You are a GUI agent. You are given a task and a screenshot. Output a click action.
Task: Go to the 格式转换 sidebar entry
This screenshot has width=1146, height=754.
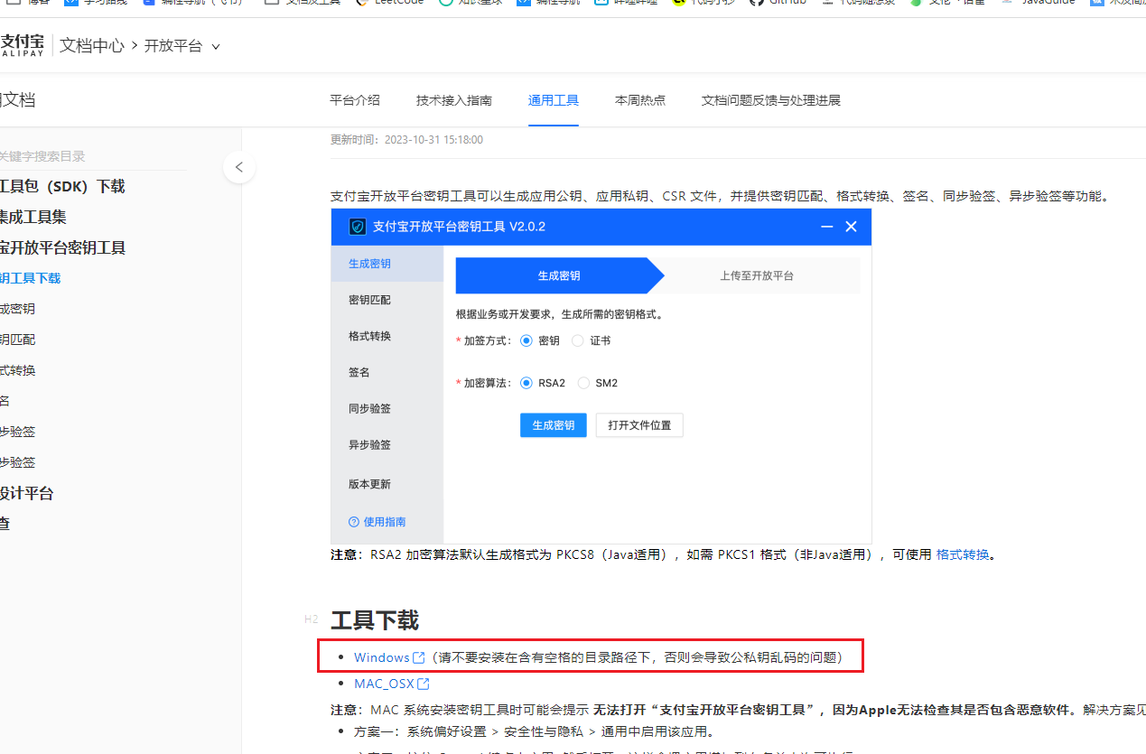[18, 370]
